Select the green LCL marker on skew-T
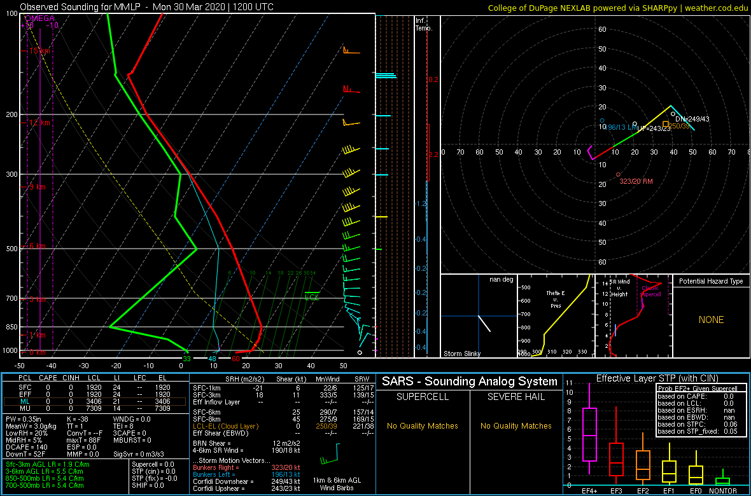Viewport: 751px width, 496px height. pos(312,296)
